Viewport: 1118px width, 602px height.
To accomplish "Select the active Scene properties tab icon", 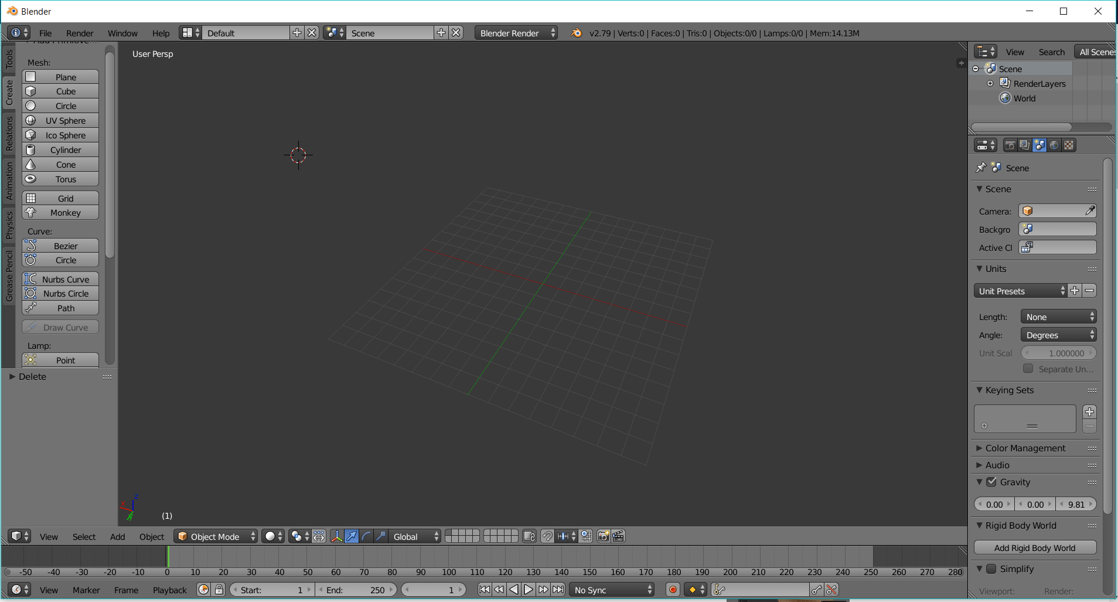I will click(1039, 145).
